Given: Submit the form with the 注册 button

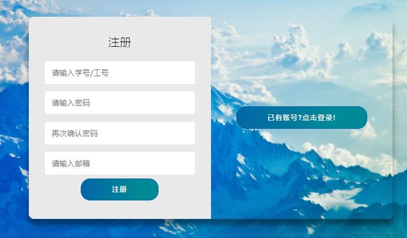Looking at the screenshot, I should [x=119, y=189].
